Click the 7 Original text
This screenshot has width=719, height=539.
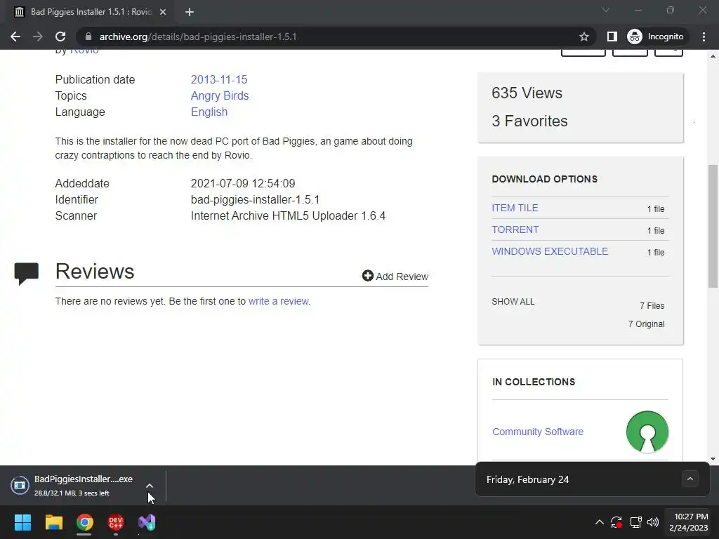[x=646, y=324]
